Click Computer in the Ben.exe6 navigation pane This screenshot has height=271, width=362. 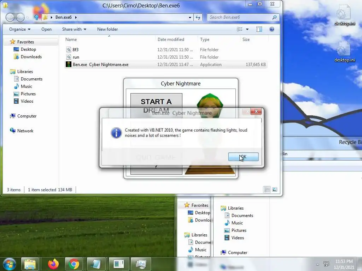[x=27, y=116]
